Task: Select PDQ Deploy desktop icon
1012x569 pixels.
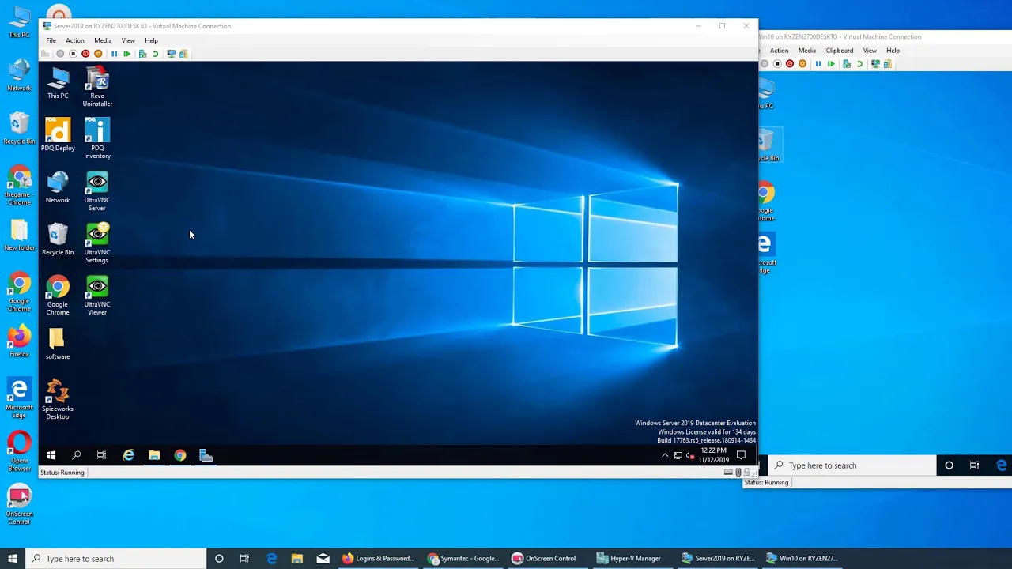Action: coord(58,134)
